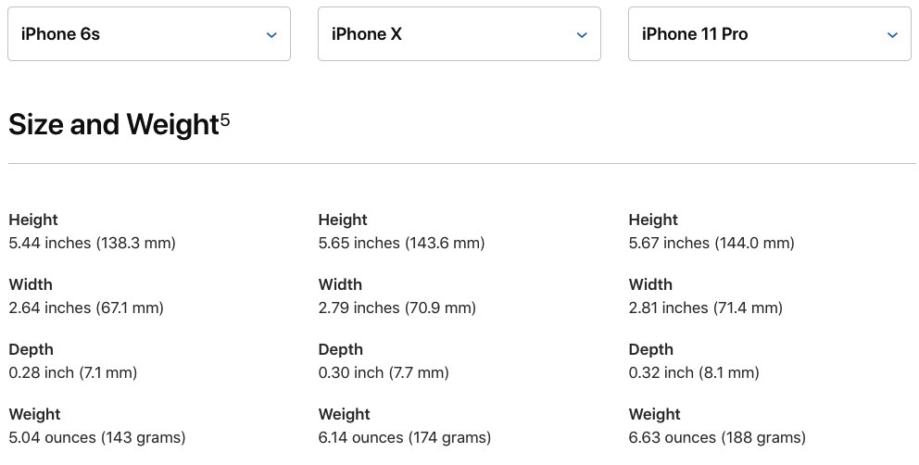Click the chevron arrow beside iPhone 6s

click(271, 35)
